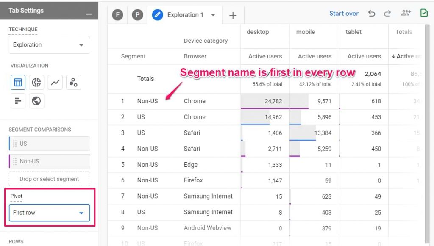Expand the Exploration 1 tab dropdown arrow
434x246 pixels.
214,15
